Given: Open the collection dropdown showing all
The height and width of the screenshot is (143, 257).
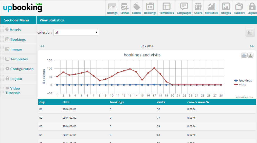Looking at the screenshot, I should click(x=76, y=32).
